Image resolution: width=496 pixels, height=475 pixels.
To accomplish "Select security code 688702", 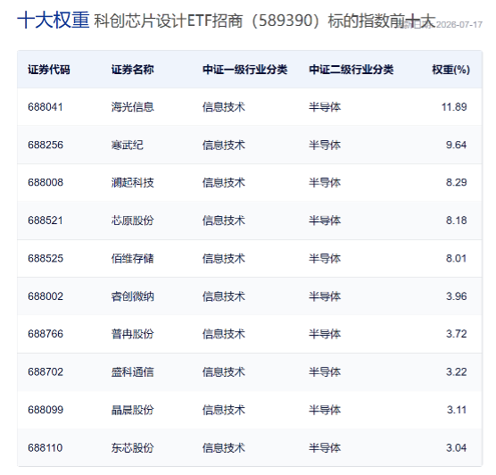I will tap(45, 371).
